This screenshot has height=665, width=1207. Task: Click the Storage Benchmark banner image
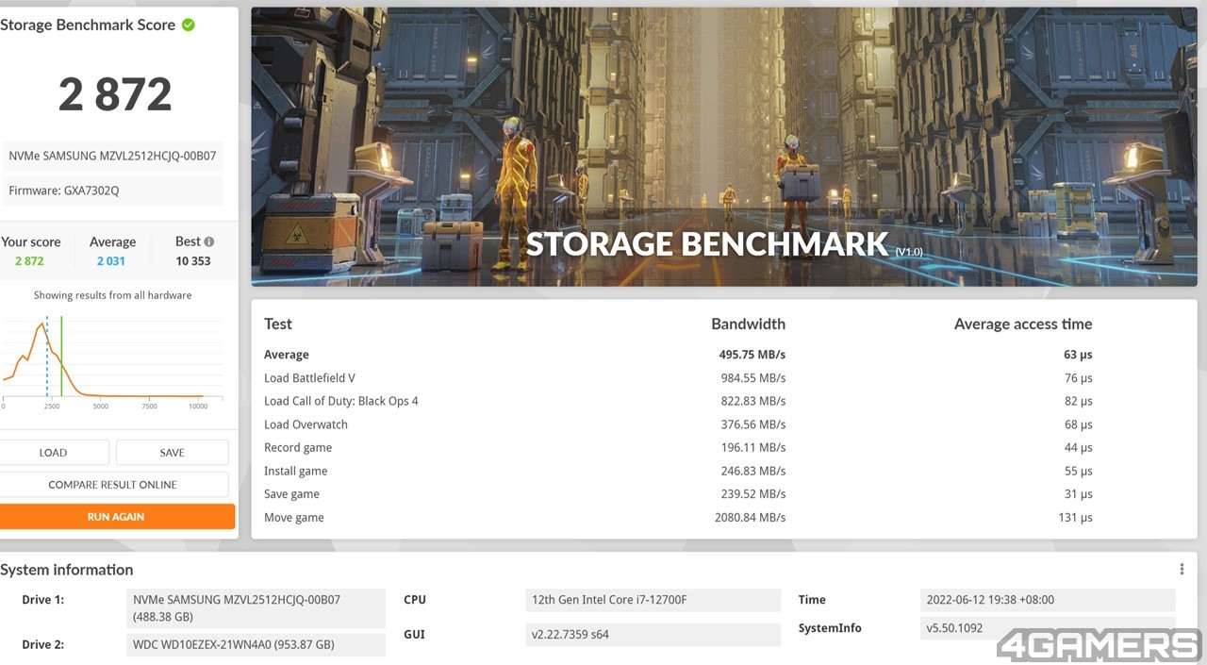tap(723, 147)
